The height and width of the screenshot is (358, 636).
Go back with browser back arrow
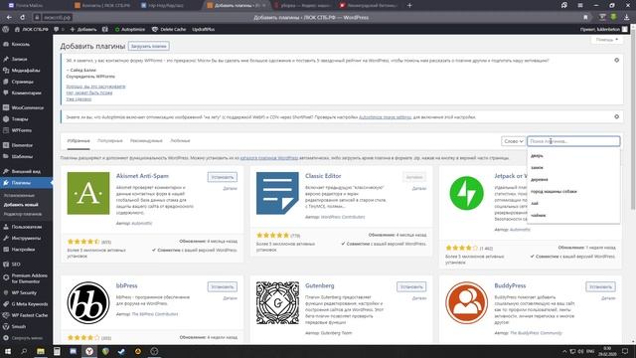9,18
